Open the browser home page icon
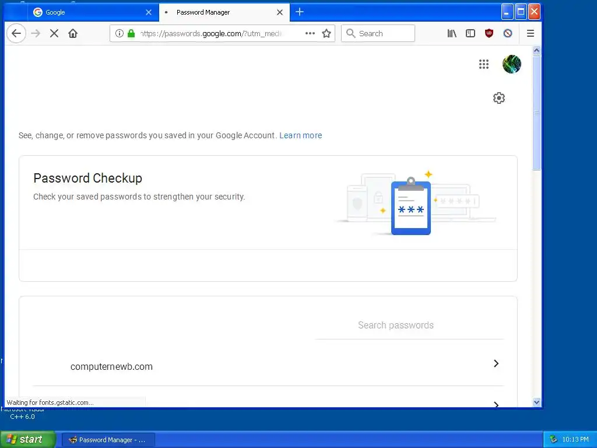Image resolution: width=597 pixels, height=448 pixels. pyautogui.click(x=73, y=33)
